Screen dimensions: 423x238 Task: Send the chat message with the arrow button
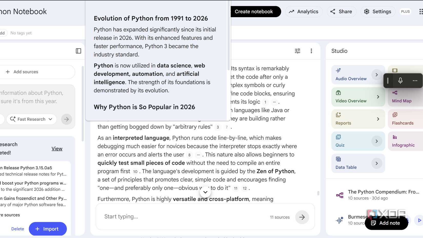(302, 217)
